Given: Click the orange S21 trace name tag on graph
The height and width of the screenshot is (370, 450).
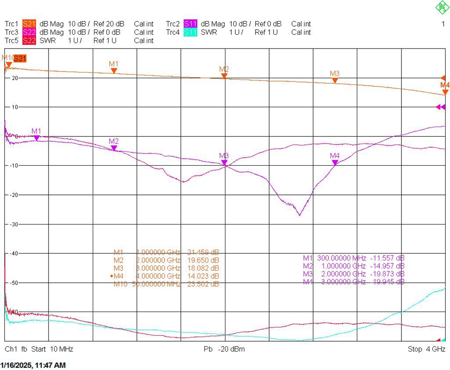Looking at the screenshot, I should point(20,58).
